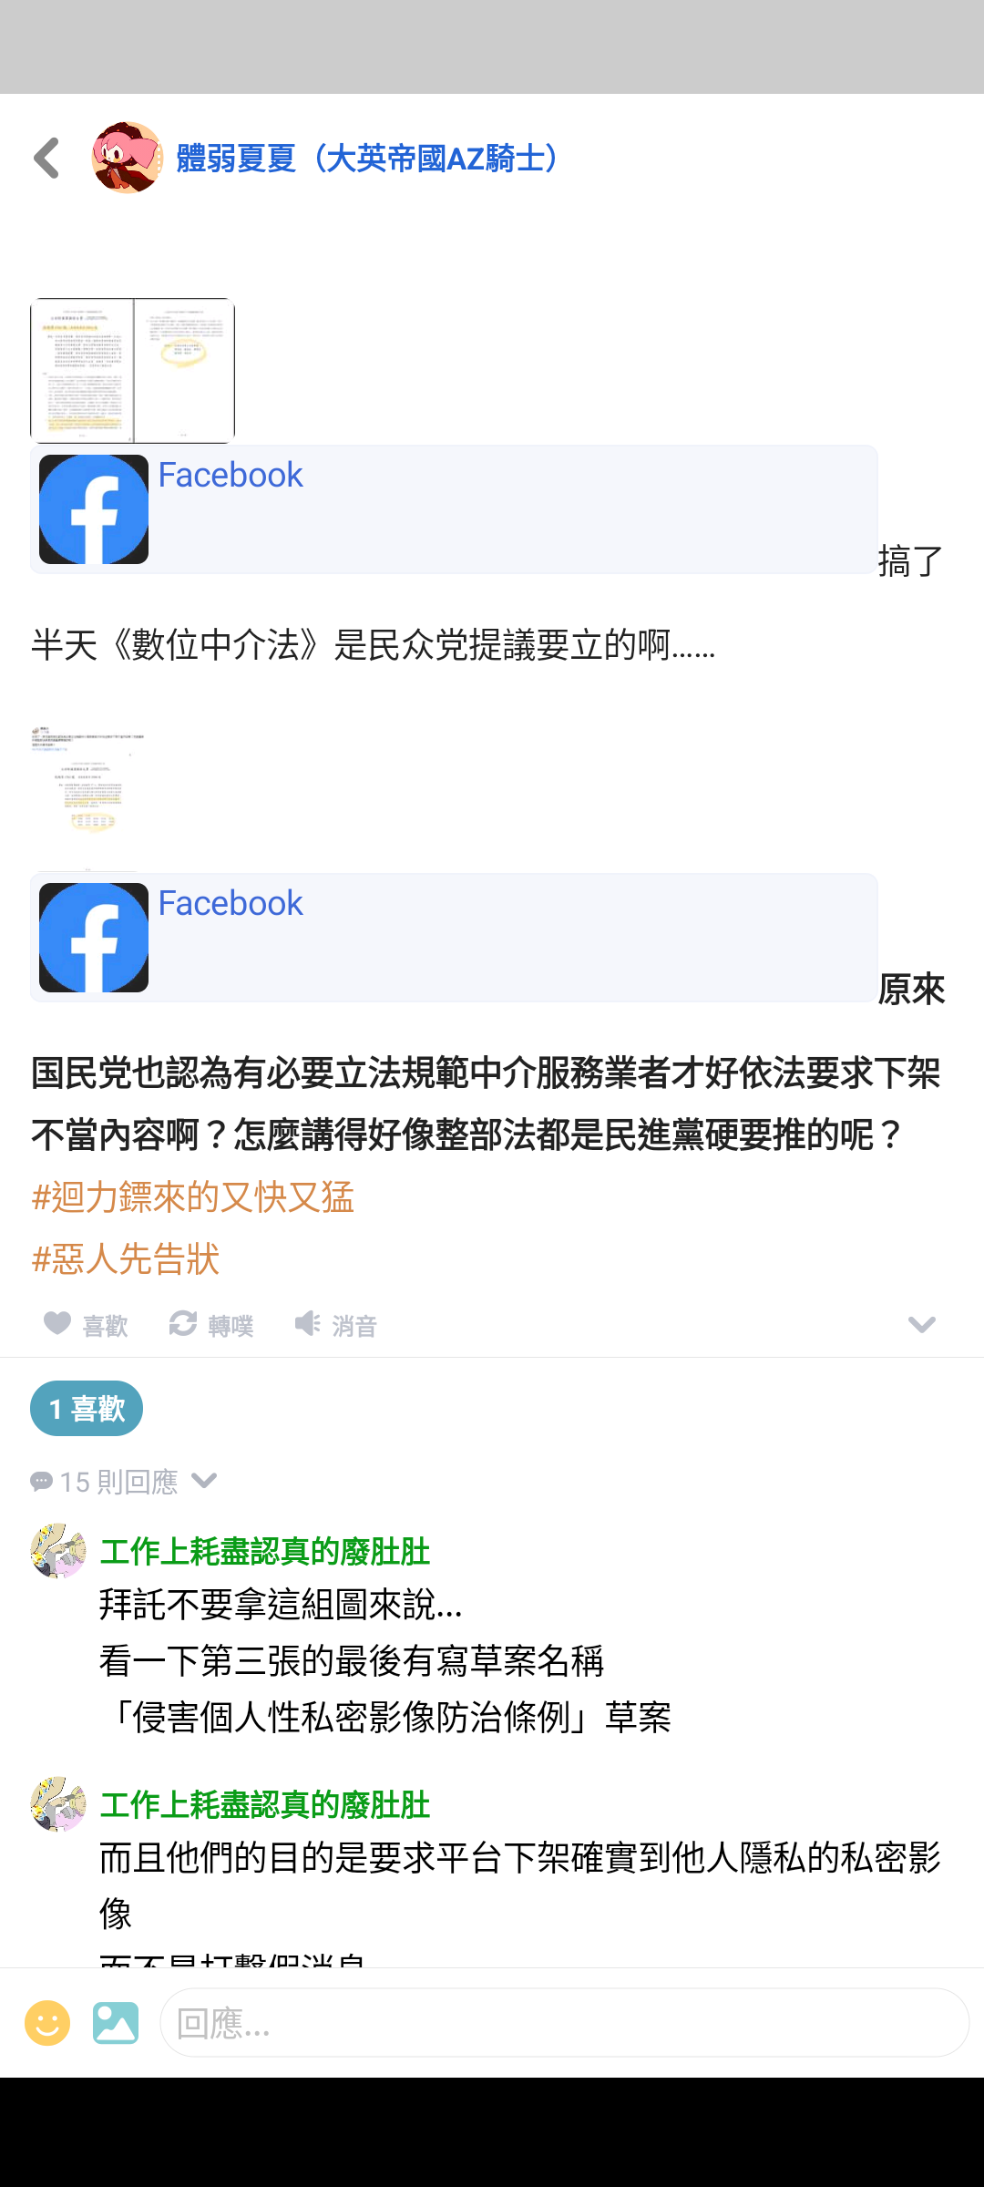The width and height of the screenshot is (984, 2187).
Task: Open second commenter's avatar icon
Action: coord(58,1803)
